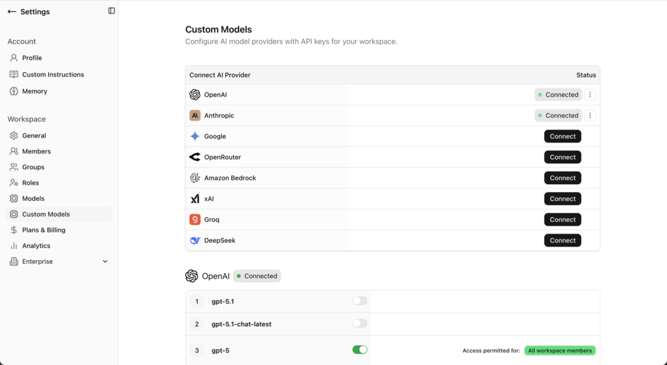Click the Google provider sparkle icon
Screen dimensions: 667x365
[x=195, y=137]
